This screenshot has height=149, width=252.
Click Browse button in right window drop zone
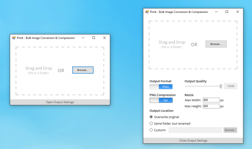click(216, 44)
